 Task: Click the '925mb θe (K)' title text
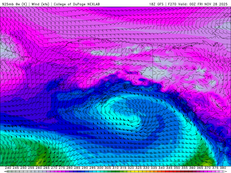(14, 4)
